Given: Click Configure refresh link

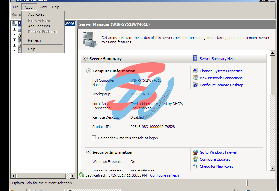Looking at the screenshot, I should click(x=165, y=175).
